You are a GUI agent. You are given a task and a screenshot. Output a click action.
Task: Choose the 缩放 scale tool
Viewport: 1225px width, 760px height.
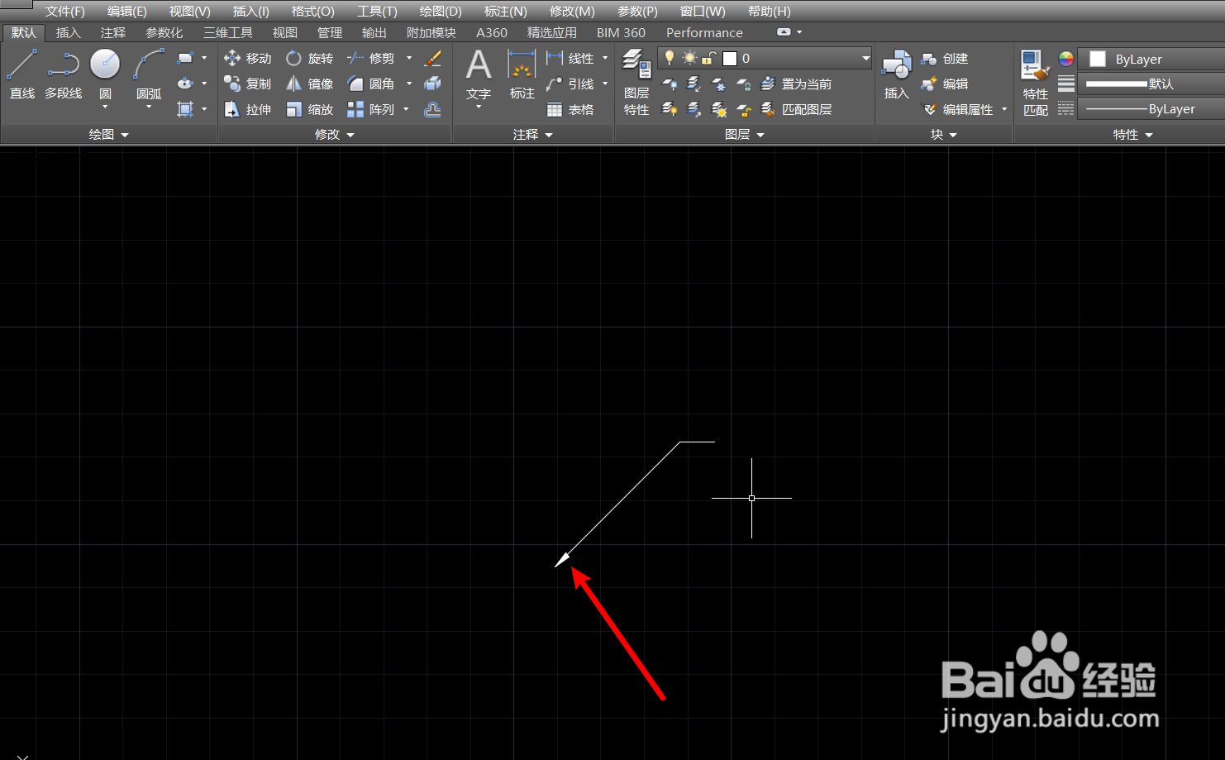[310, 109]
